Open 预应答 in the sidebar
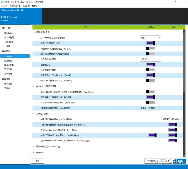The height and width of the screenshot is (169, 188). point(7,88)
